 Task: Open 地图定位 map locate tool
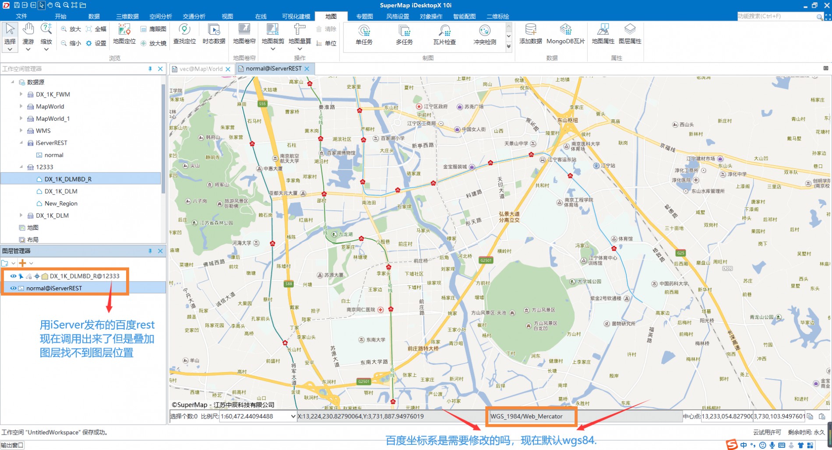(x=124, y=34)
